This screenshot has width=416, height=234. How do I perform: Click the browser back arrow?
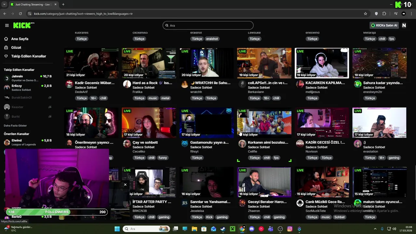coord(5,14)
